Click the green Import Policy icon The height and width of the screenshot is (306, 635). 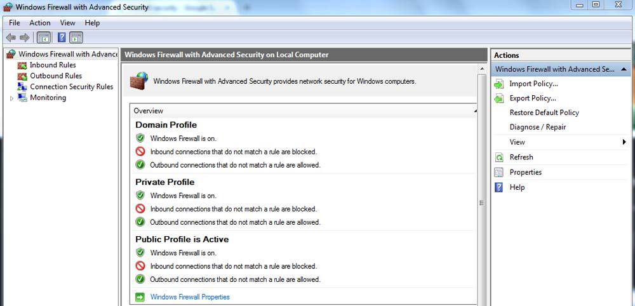click(499, 84)
